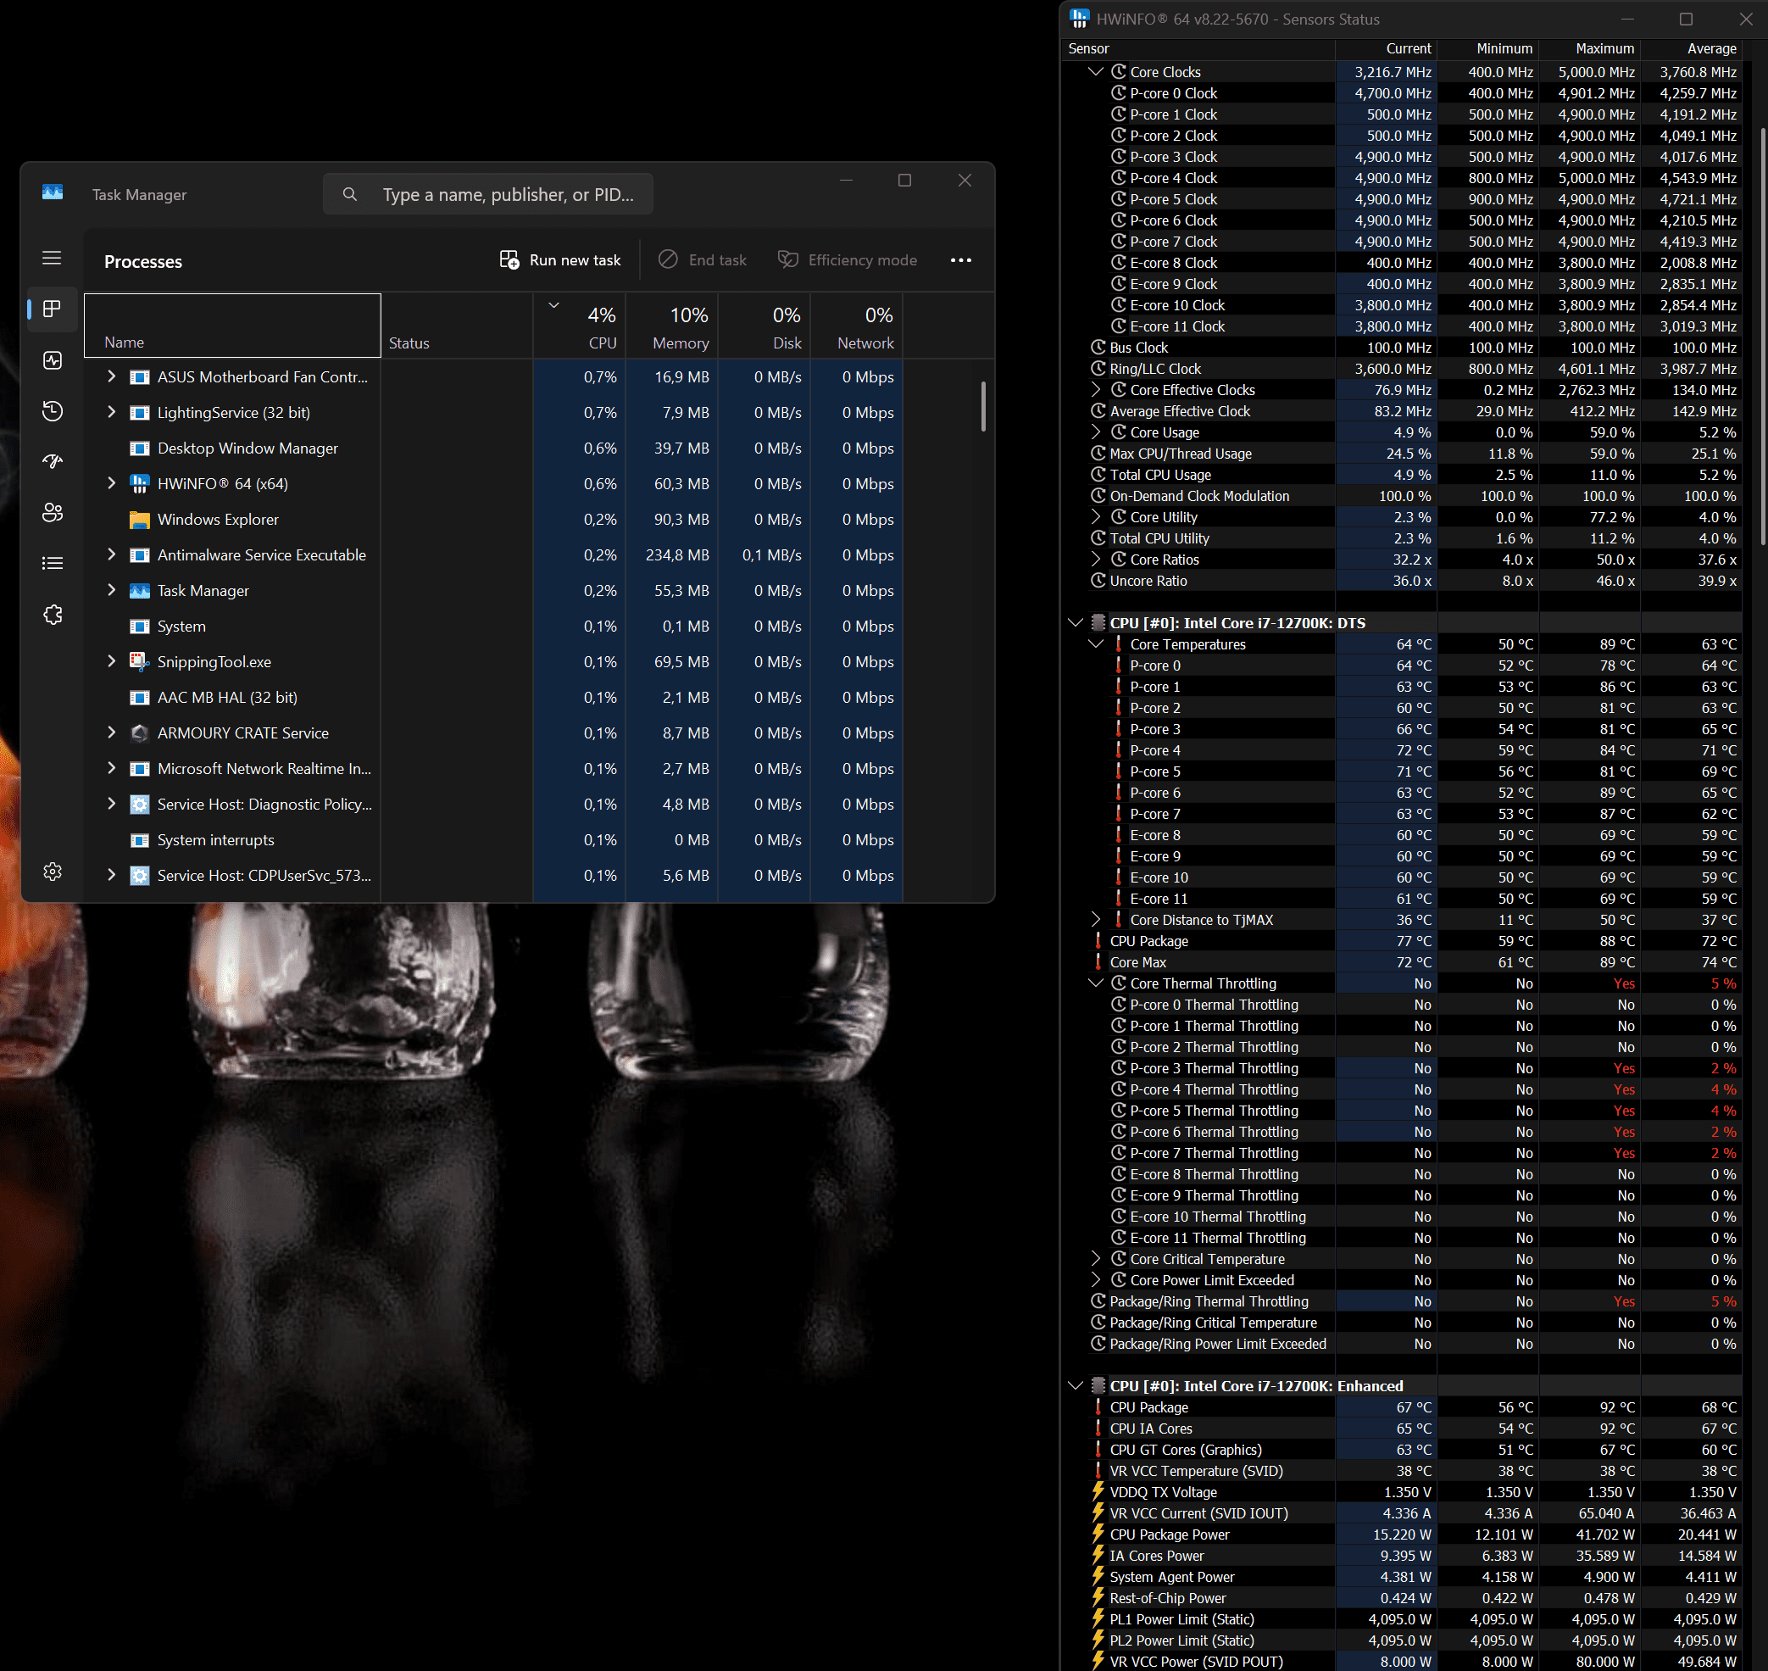Select Uncore Ratio sensor row
Screen dimensions: 1768x1671
(x=1402, y=581)
